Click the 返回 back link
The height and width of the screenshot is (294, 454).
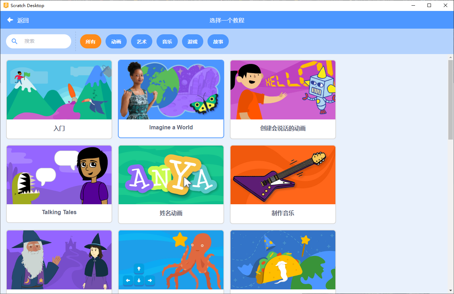tap(23, 20)
